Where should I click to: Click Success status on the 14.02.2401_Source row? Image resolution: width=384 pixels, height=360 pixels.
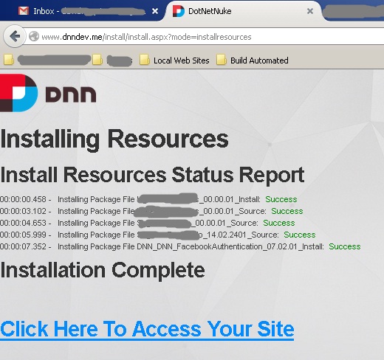pyautogui.click(x=300, y=235)
